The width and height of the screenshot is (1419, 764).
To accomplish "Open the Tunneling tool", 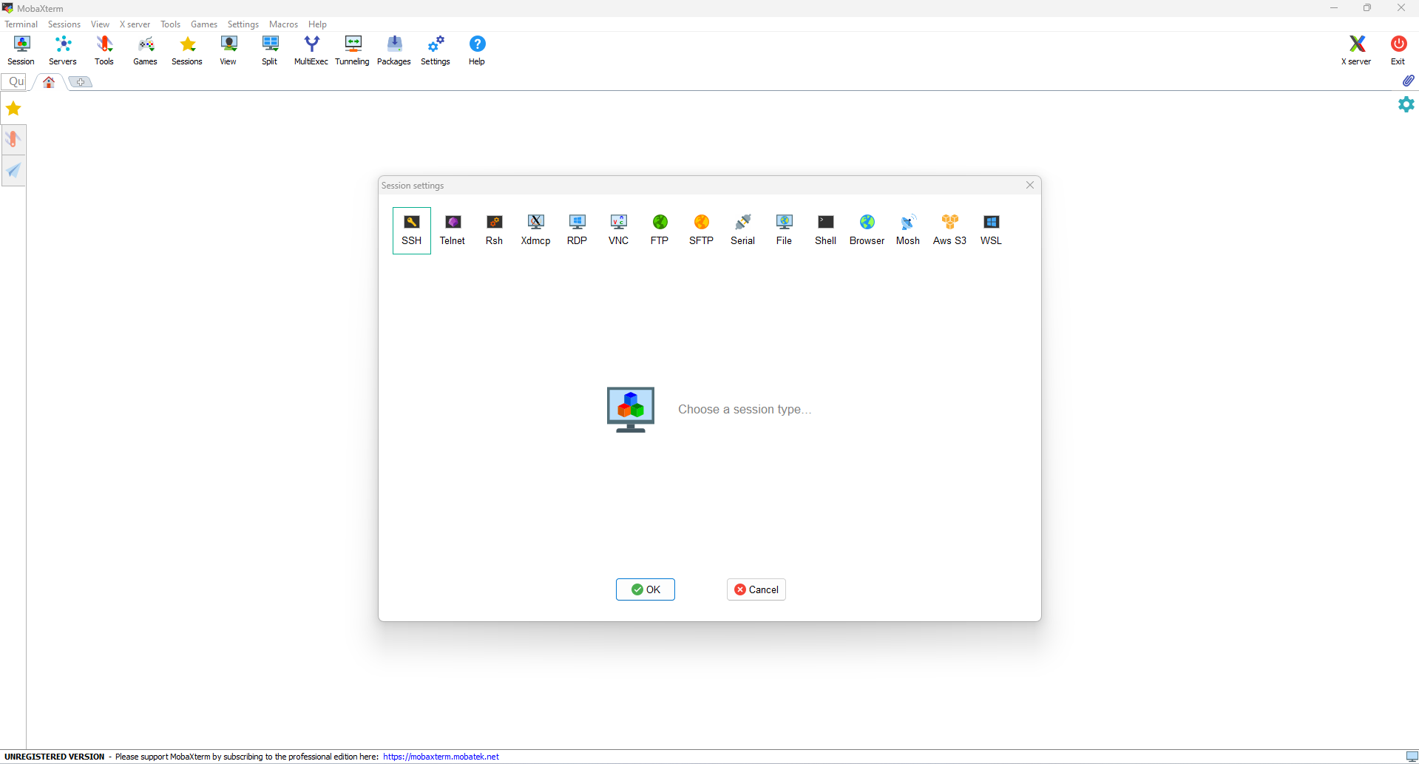I will point(353,50).
